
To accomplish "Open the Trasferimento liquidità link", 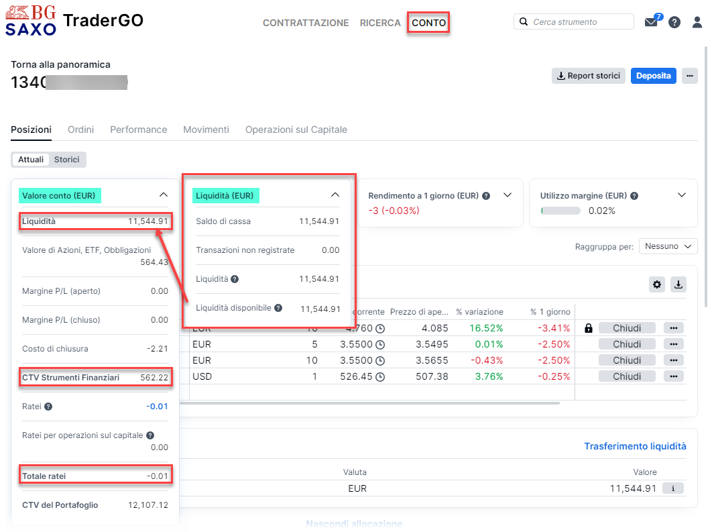I will click(x=635, y=446).
